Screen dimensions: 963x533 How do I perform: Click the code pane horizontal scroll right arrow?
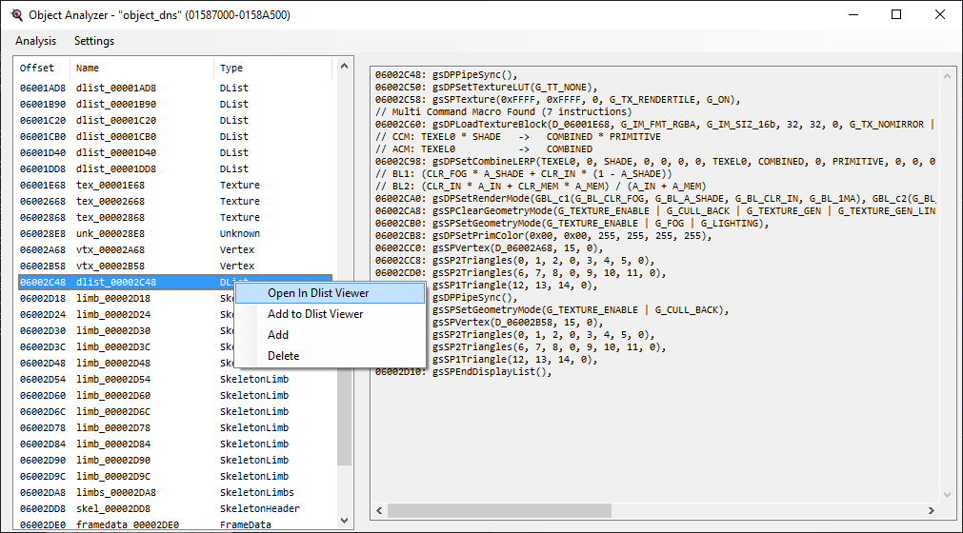(x=931, y=510)
